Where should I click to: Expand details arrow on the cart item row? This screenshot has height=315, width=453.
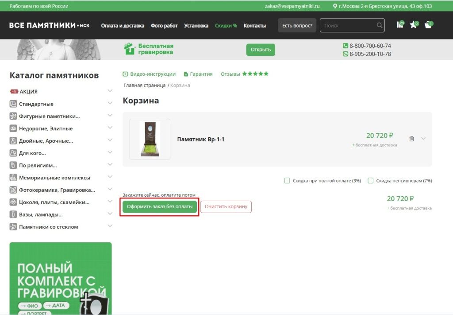[423, 139]
